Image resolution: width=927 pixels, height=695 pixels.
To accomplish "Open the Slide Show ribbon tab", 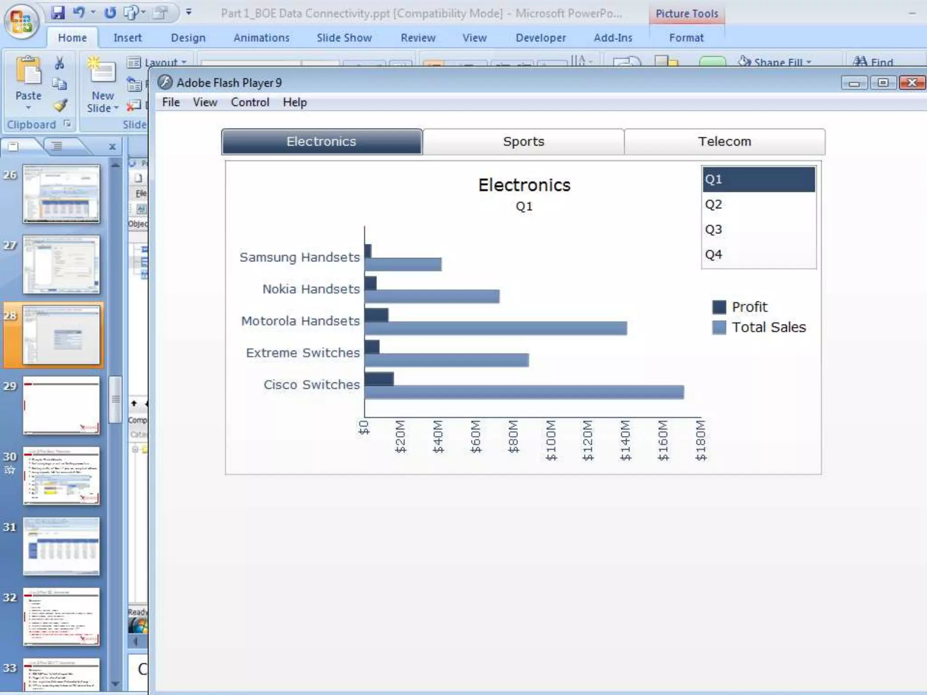I will point(344,38).
